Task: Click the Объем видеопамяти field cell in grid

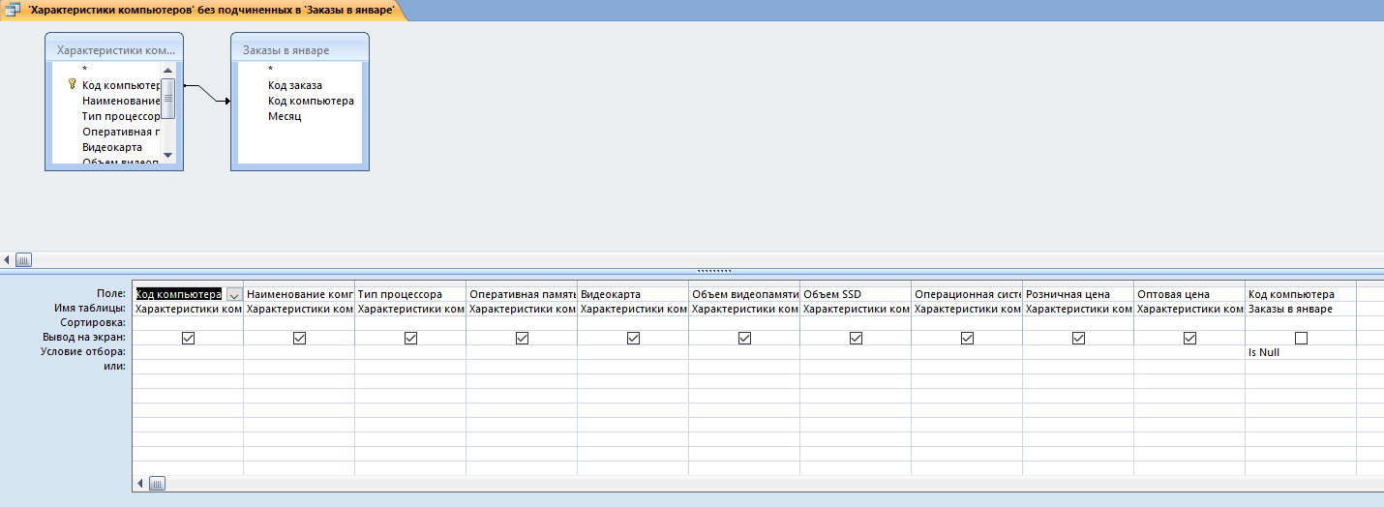Action: (744, 294)
